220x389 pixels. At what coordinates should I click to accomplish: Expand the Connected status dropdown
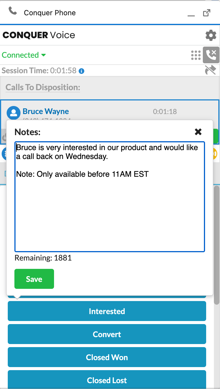point(43,55)
